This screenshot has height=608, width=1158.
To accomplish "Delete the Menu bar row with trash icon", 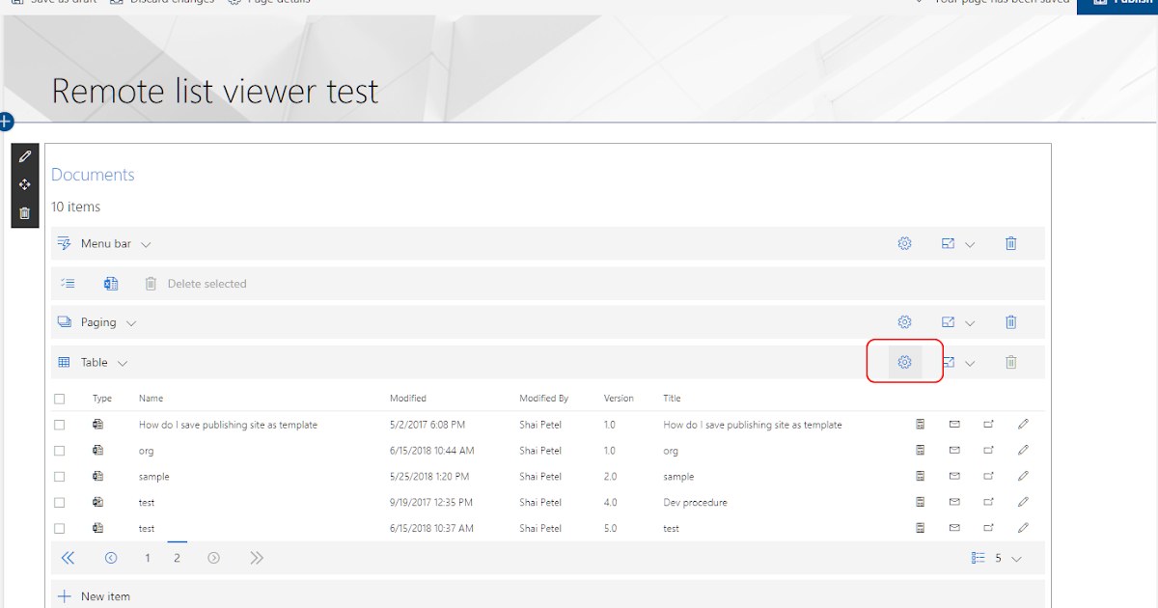I will click(x=1010, y=243).
